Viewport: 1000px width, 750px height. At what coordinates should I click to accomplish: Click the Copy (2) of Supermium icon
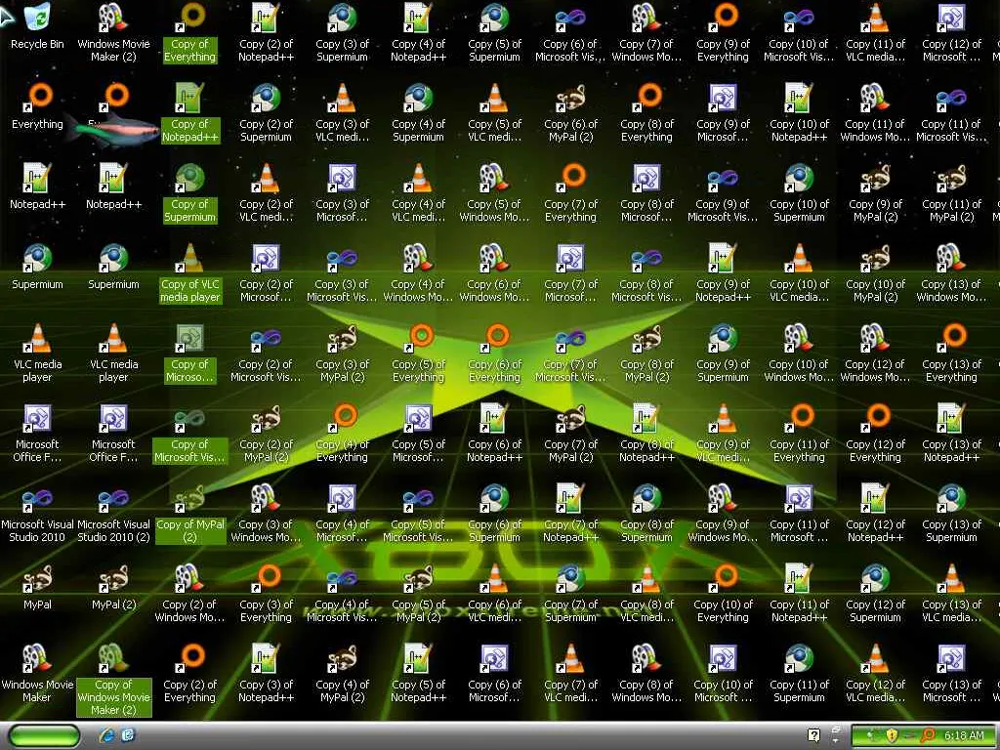click(266, 112)
